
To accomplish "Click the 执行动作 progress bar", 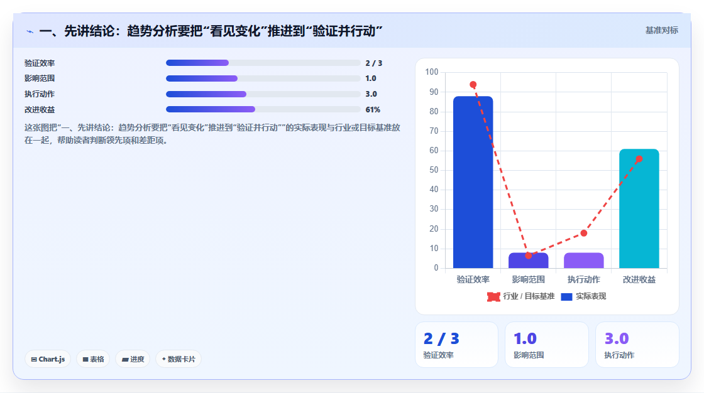I will point(263,94).
